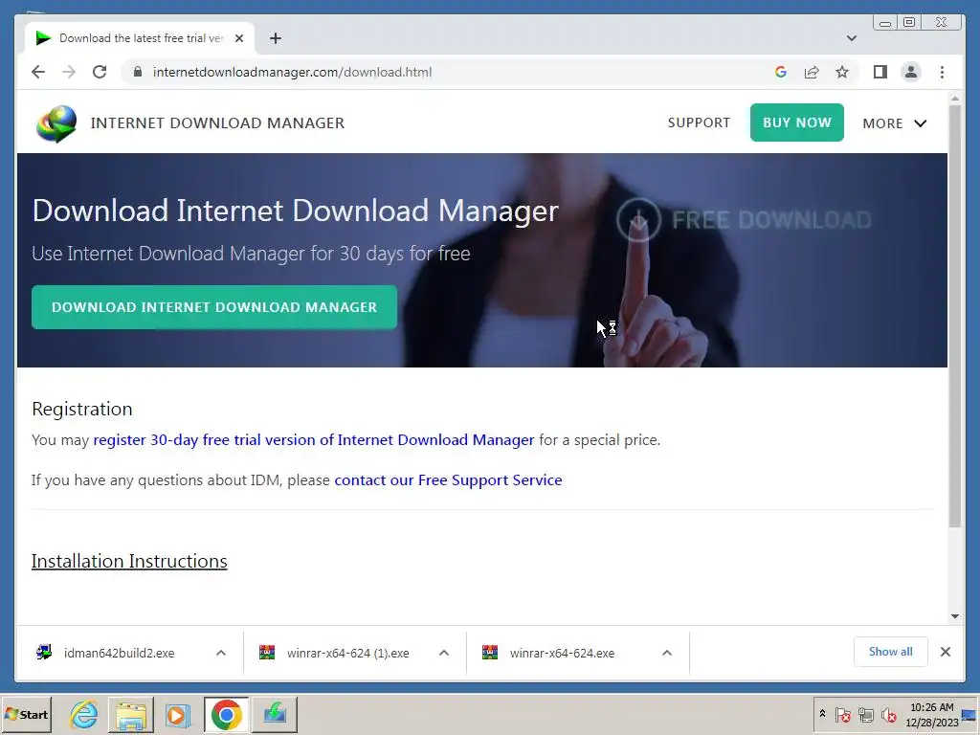
Task: Bookmark this page with the star
Action: [x=842, y=72]
